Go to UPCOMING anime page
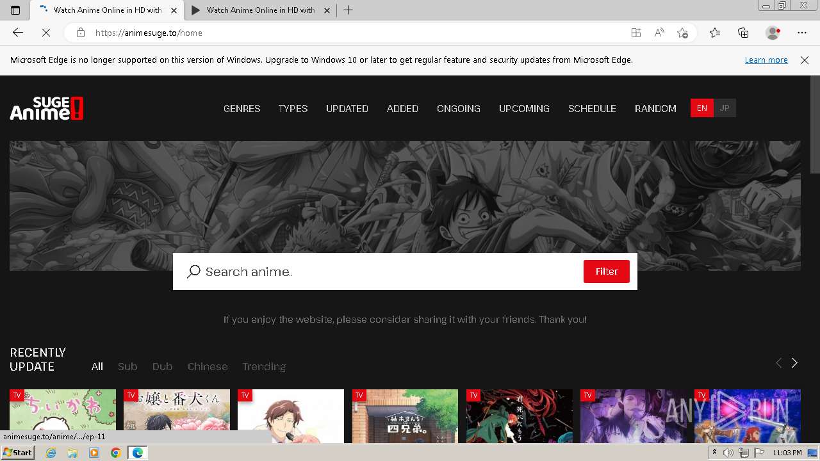820x461 pixels. [524, 109]
